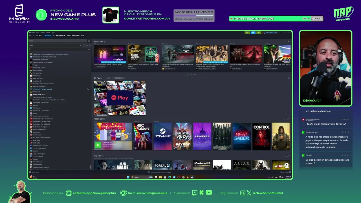Screen dimensions: 361x203
Task: Open the Alphabetical sort-by dropdown
Action: 119,78
